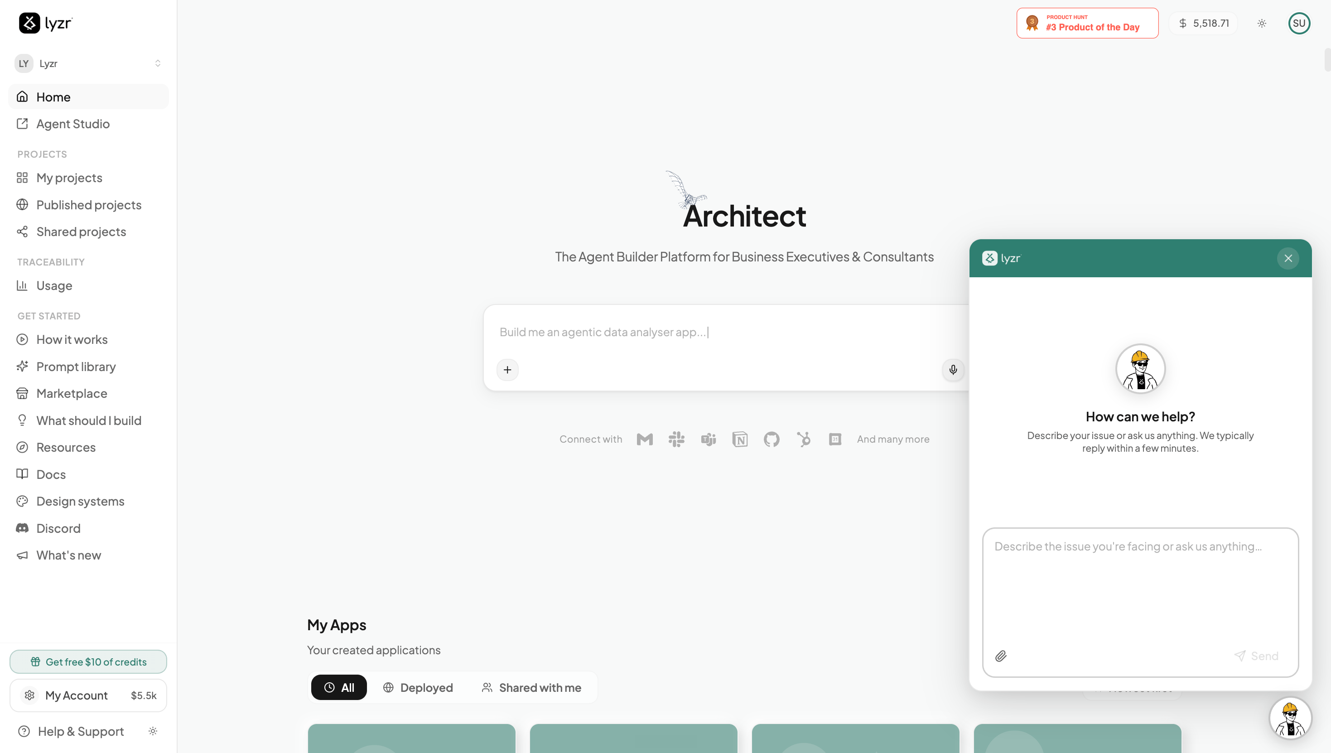Screen dimensions: 1331x753
Task: Open Help & Support
Action: (72, 731)
